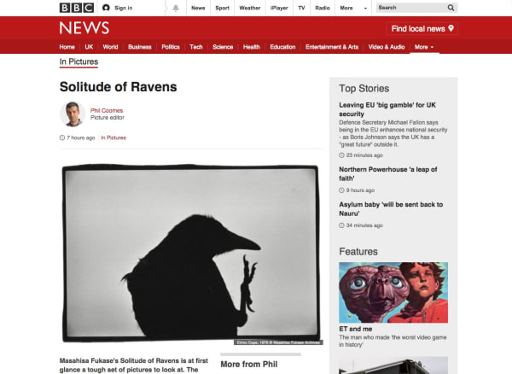Click More text in top bar
Screen dimensions: 512x374
346,8
